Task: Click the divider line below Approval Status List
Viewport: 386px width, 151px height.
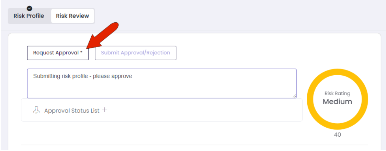Action: pyautogui.click(x=194, y=145)
